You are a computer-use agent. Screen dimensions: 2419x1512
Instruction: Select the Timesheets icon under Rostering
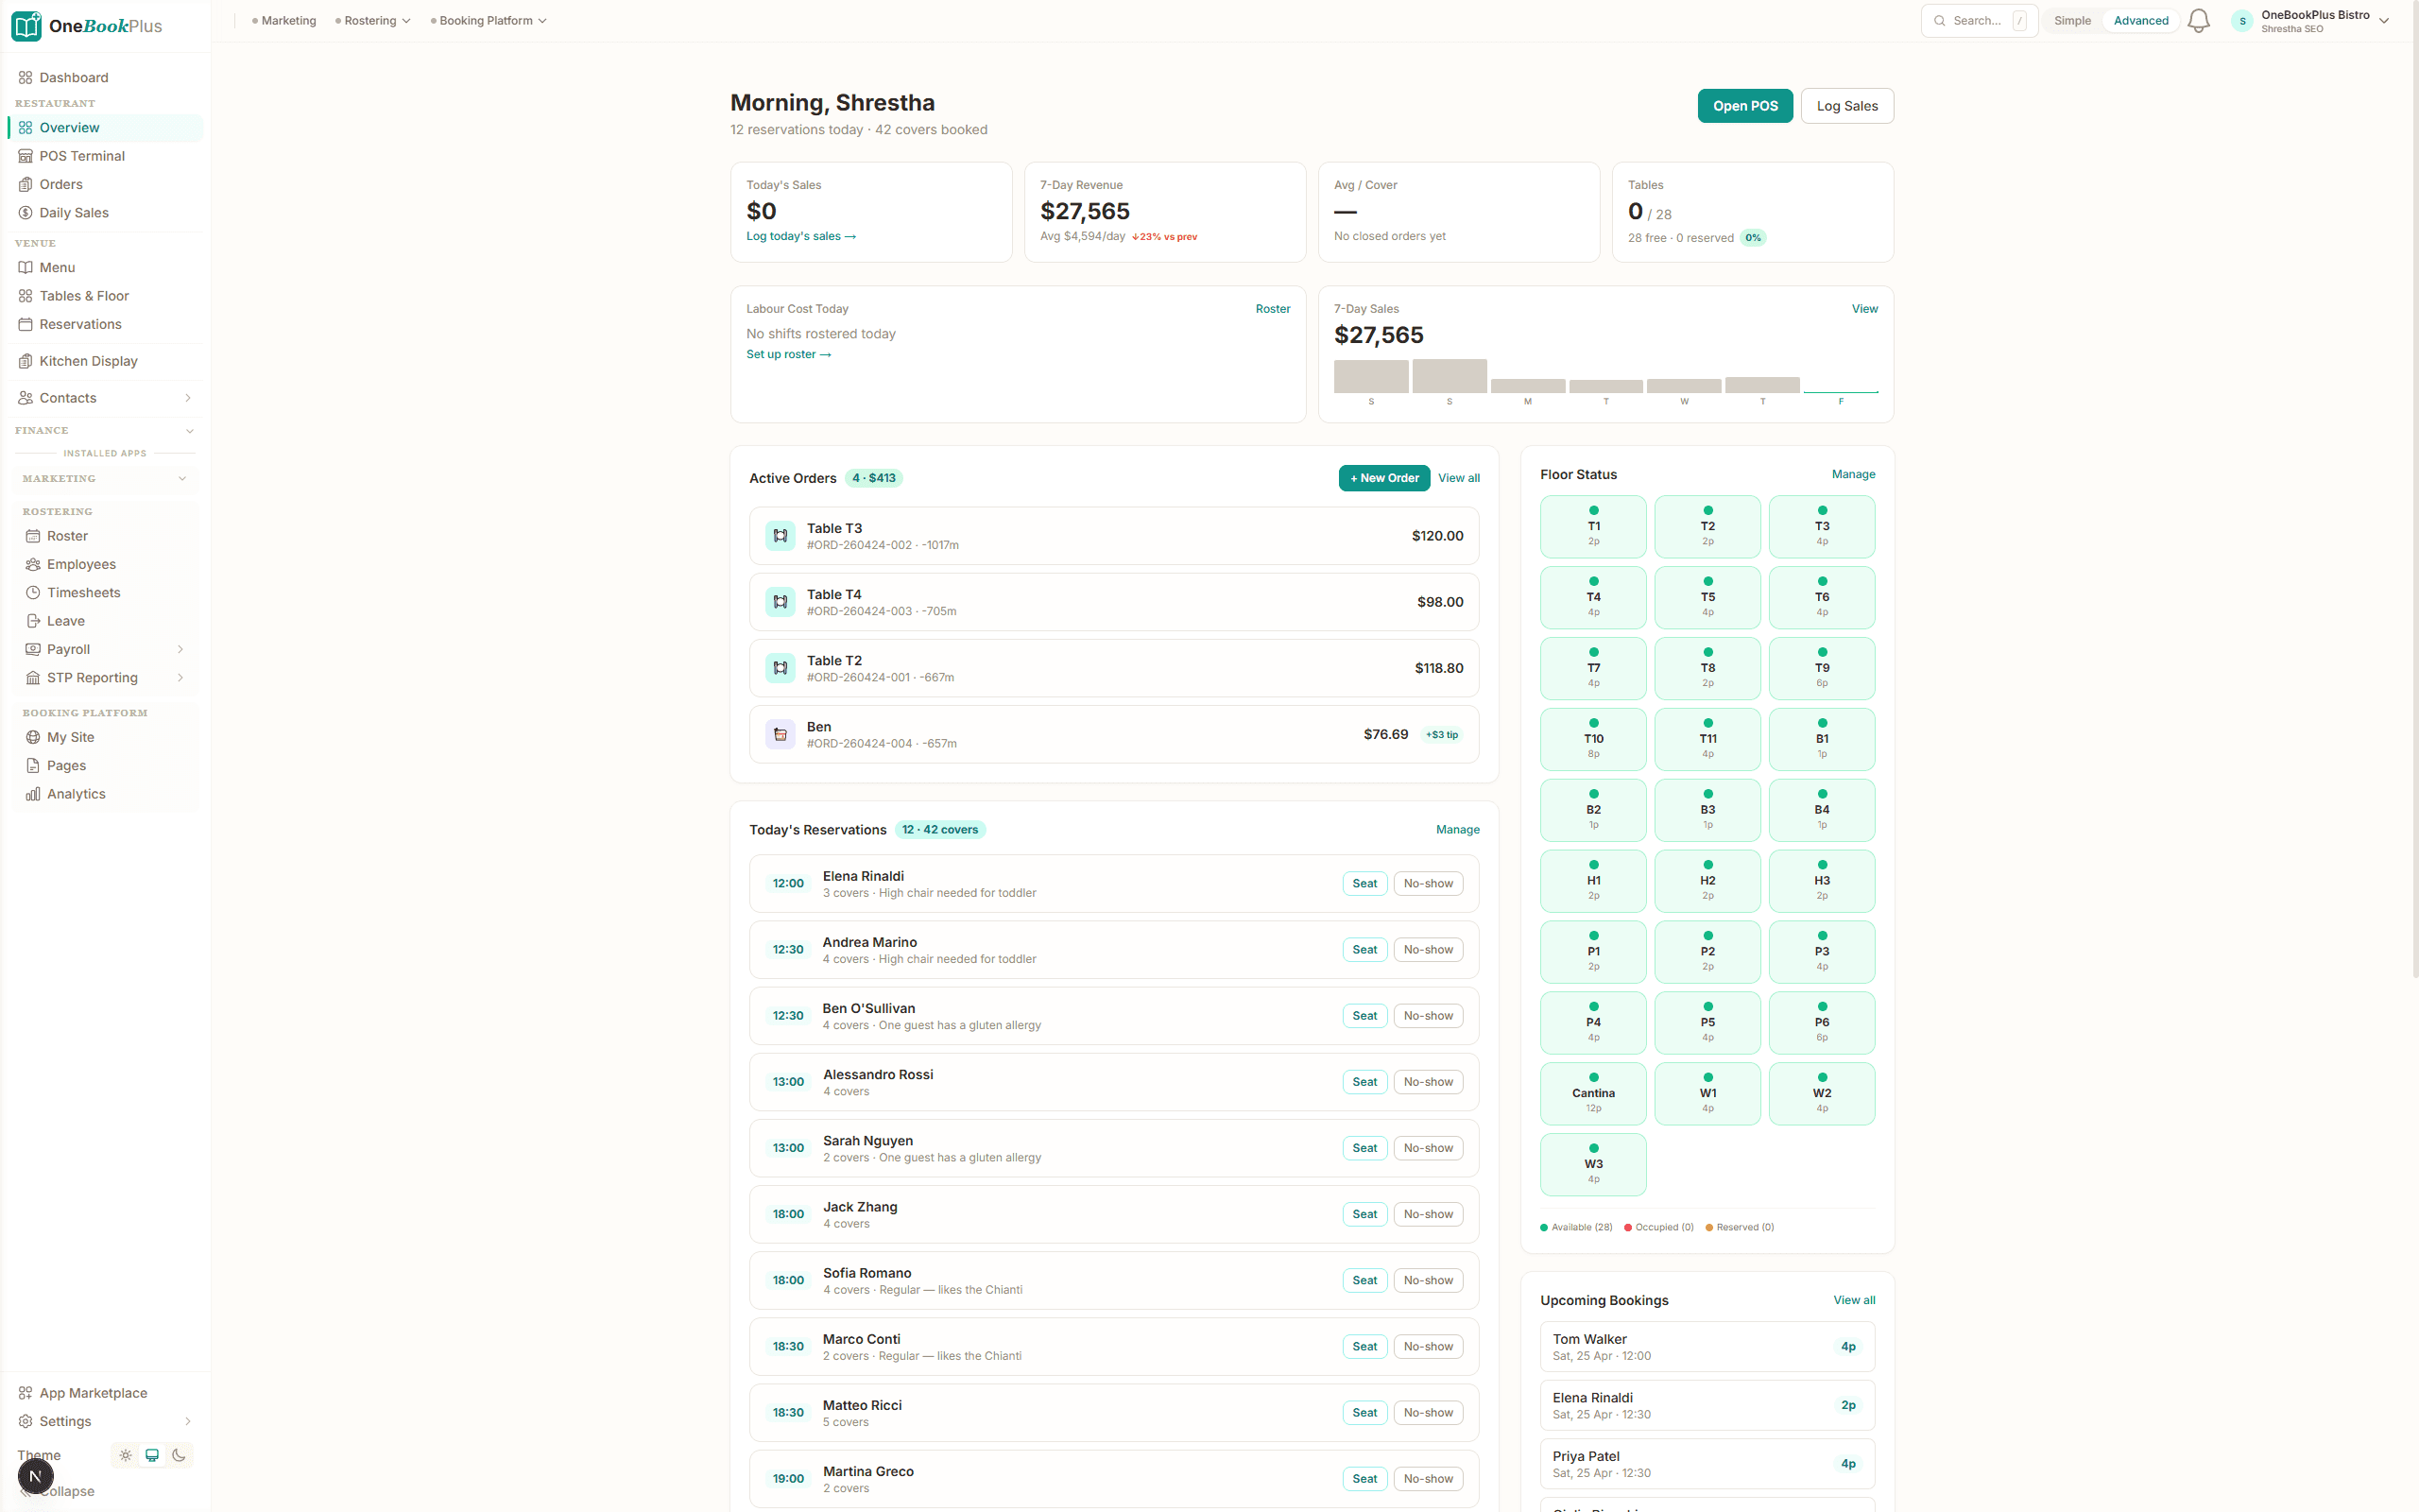(32, 592)
